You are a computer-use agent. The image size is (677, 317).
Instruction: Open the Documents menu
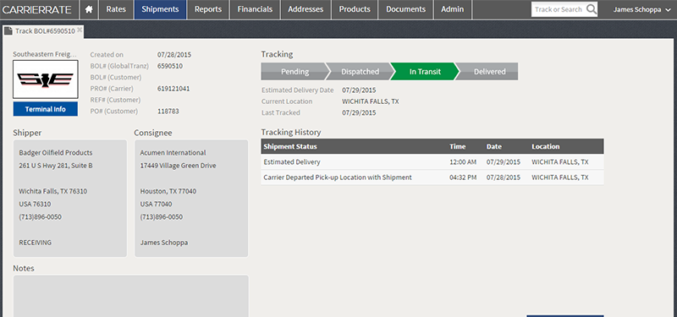tap(406, 9)
